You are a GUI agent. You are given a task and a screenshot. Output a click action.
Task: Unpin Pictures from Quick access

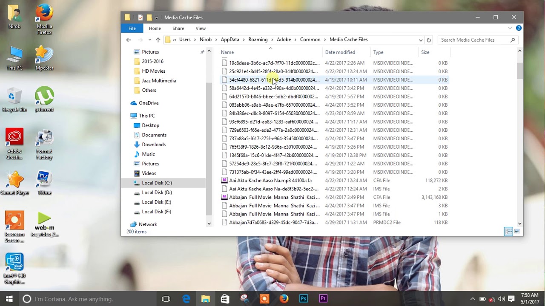pos(202,52)
